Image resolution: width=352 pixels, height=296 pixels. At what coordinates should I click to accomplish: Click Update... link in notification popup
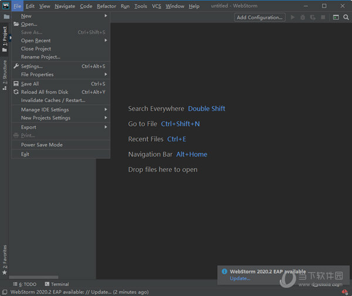tap(240, 278)
